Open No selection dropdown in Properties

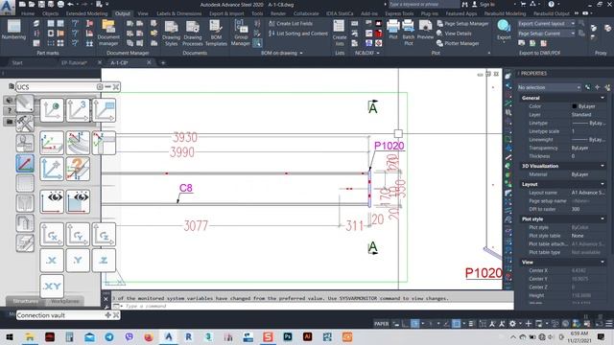pos(549,87)
